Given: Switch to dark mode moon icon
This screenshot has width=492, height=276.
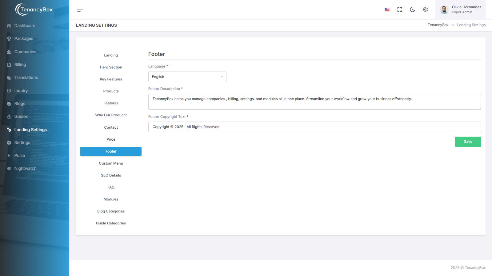Looking at the screenshot, I should 413,10.
